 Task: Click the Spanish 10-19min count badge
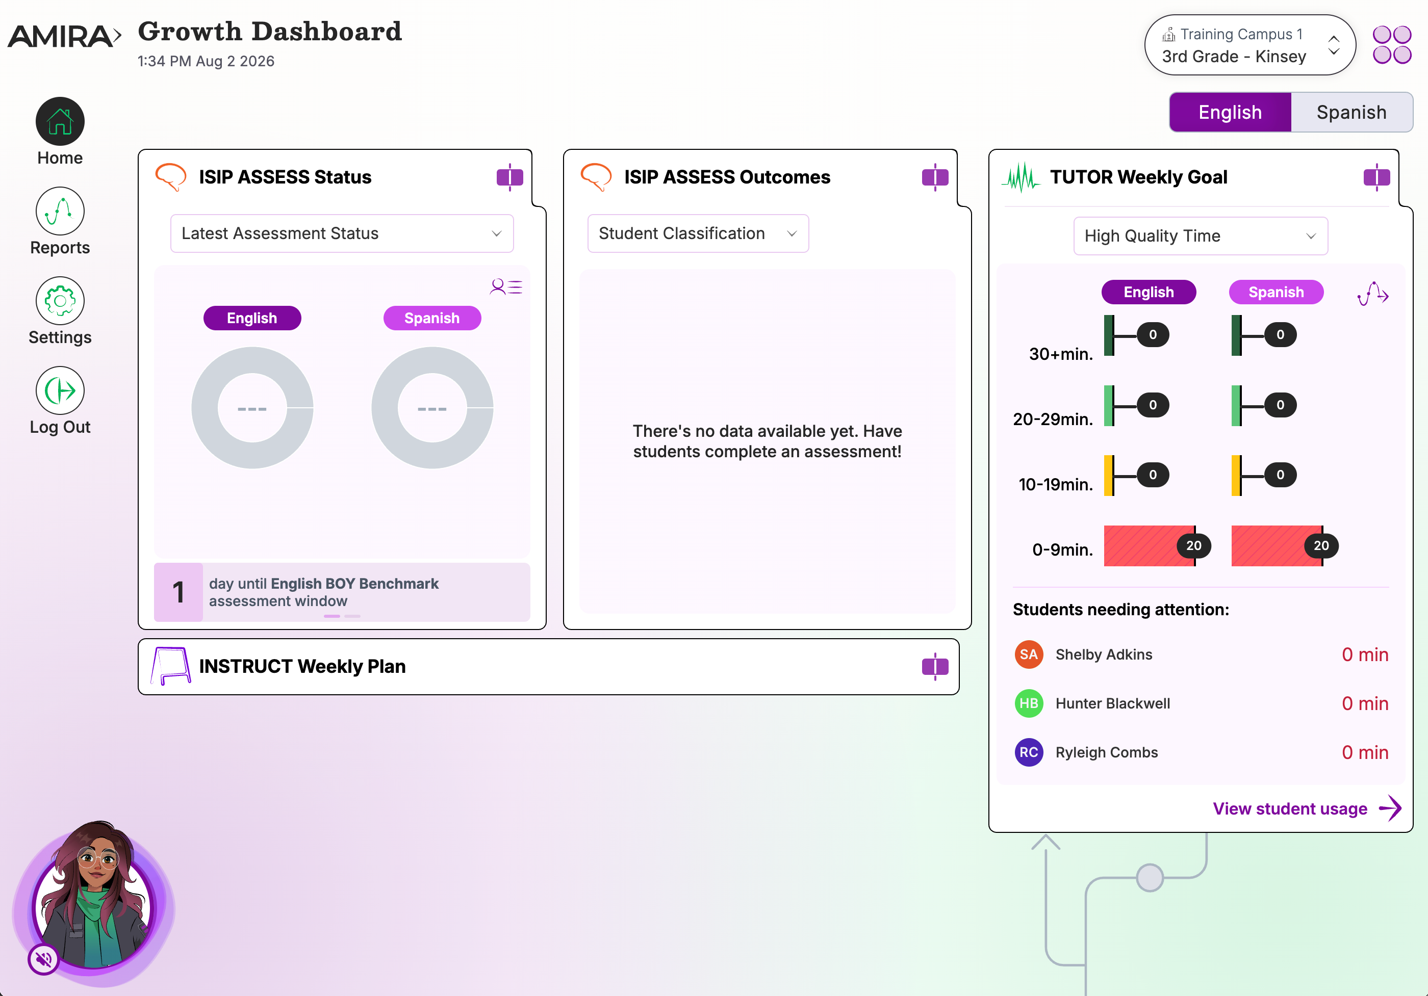point(1281,475)
